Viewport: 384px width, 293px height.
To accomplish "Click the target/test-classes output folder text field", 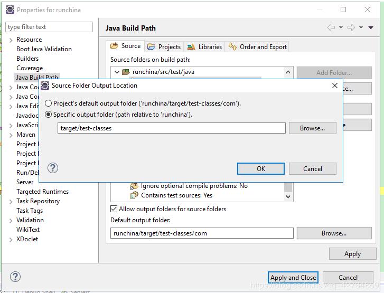I will [x=171, y=128].
